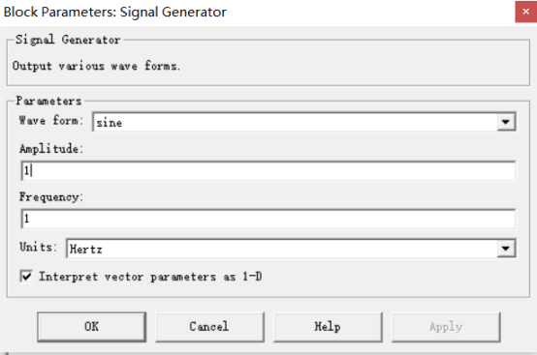The height and width of the screenshot is (355, 537).
Task: Click the 'Interpret vector parameters as 1-D' label
Action: click(150, 277)
